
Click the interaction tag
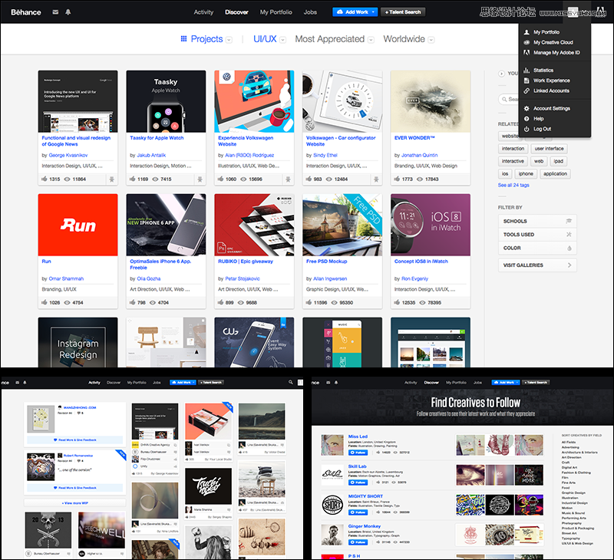coord(513,149)
